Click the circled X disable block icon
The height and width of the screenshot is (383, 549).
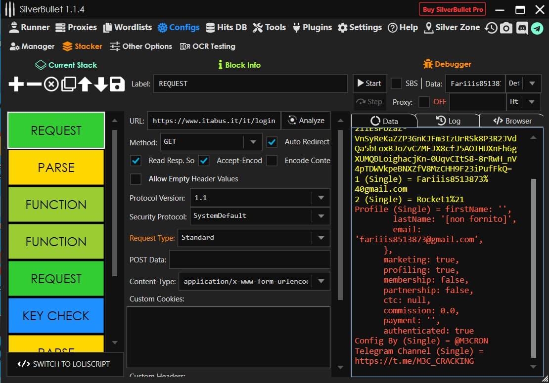(x=51, y=85)
